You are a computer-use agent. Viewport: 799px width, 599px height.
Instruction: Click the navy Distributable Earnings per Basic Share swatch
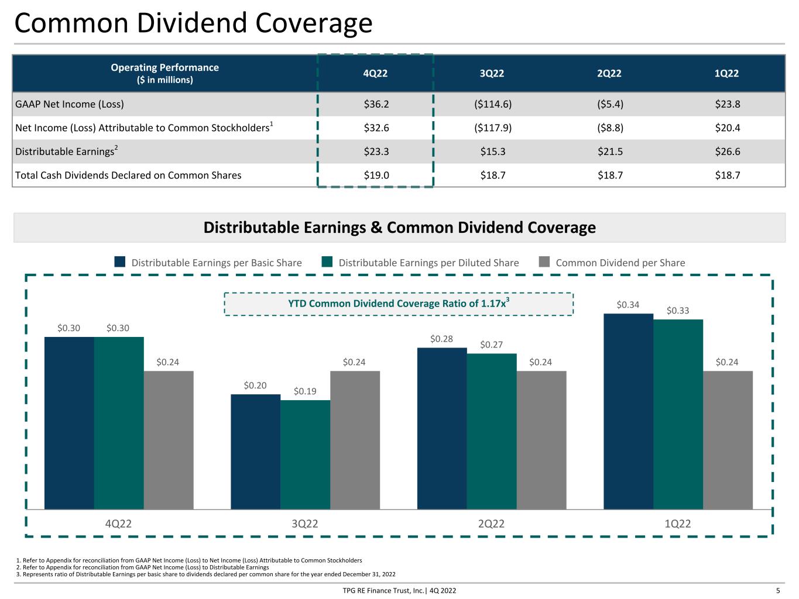coord(120,262)
